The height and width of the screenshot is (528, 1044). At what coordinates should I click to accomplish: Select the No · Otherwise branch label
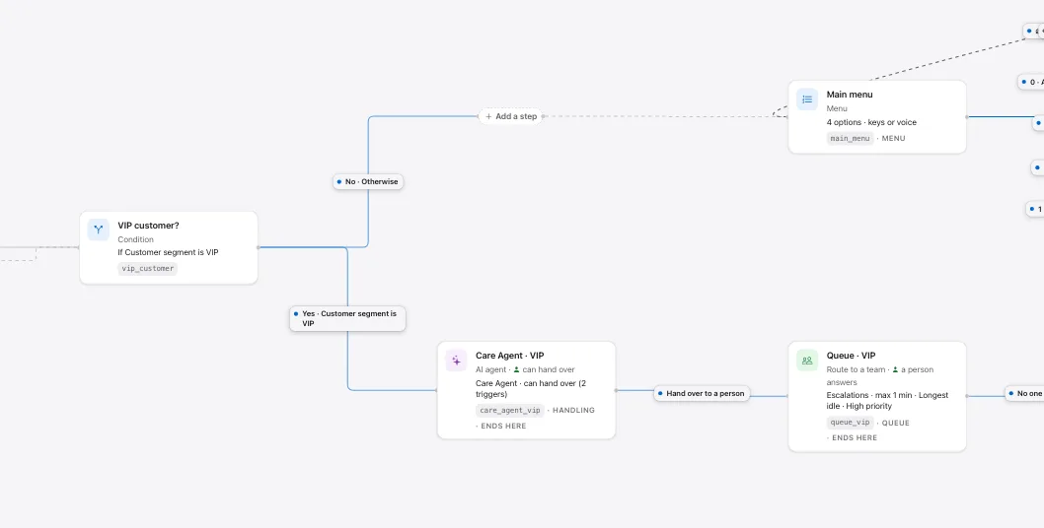368,181
